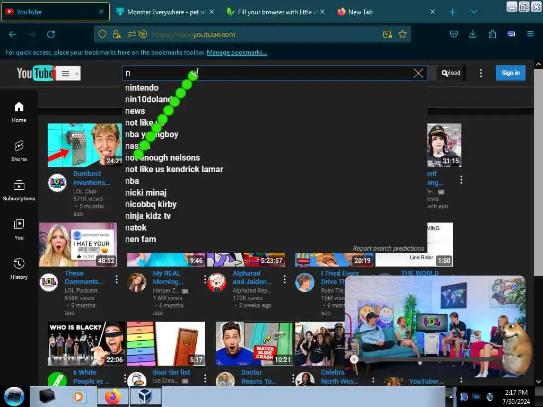Screen dimensions: 543x407
Task: Click the Manage bookmarks link
Action: 237,52
